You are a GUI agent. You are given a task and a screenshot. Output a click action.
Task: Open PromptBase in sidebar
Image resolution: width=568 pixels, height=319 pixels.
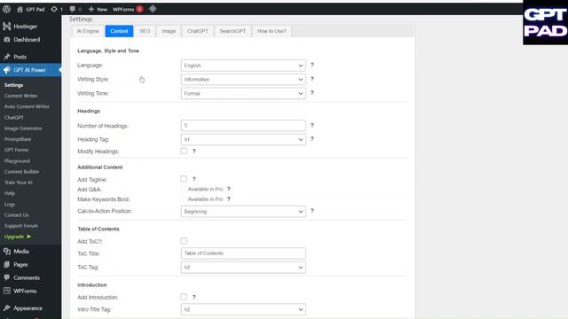click(x=18, y=139)
